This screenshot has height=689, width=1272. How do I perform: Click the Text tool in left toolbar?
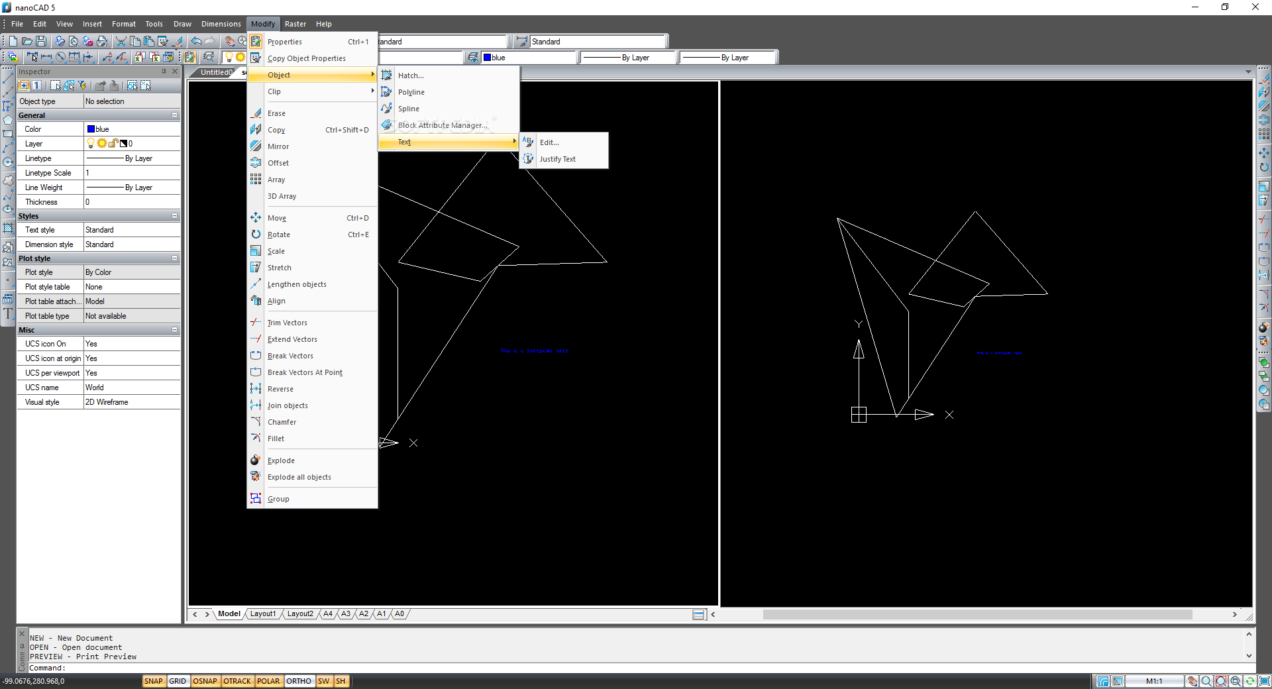8,314
